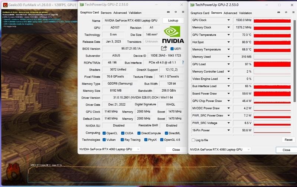Enable the Log to file checkbox
Viewport: 297px width, 187px height.
click(x=193, y=140)
